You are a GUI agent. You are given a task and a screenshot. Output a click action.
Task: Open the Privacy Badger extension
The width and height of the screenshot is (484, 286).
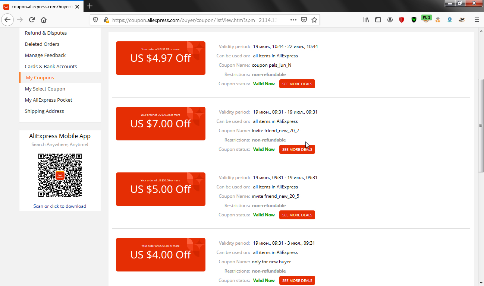click(462, 20)
